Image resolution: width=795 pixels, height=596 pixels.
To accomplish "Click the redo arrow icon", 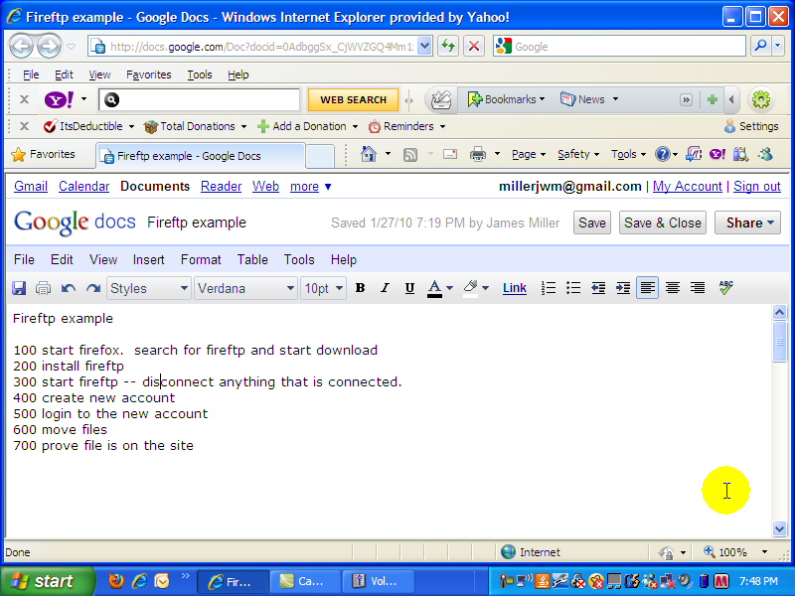I will point(92,288).
